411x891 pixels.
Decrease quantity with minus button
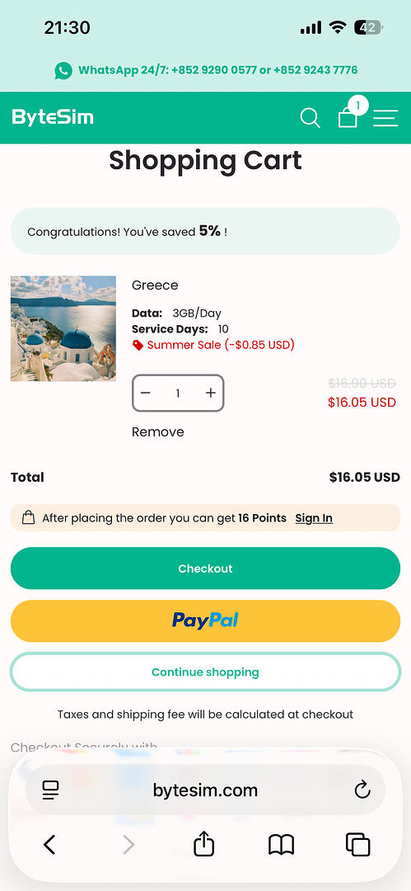pos(146,393)
